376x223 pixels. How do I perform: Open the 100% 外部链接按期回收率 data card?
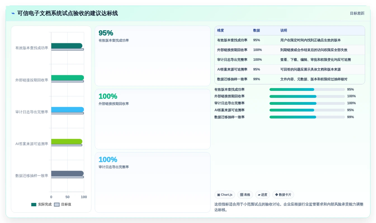[153, 119]
